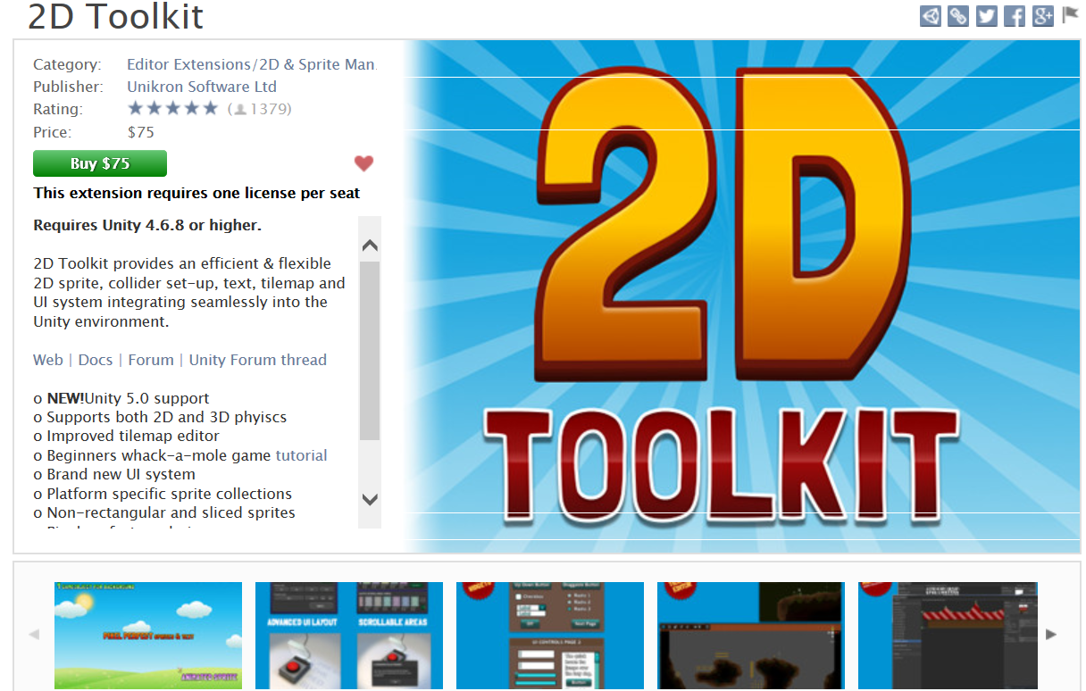Screen dimensions: 1086x691
Task: Go to next screenshots with right arrow
Action: point(1051,635)
